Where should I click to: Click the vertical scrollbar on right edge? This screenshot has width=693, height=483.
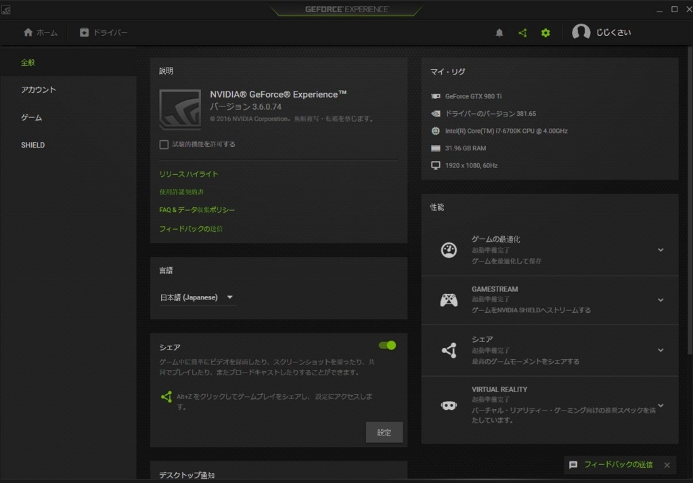tap(690, 201)
